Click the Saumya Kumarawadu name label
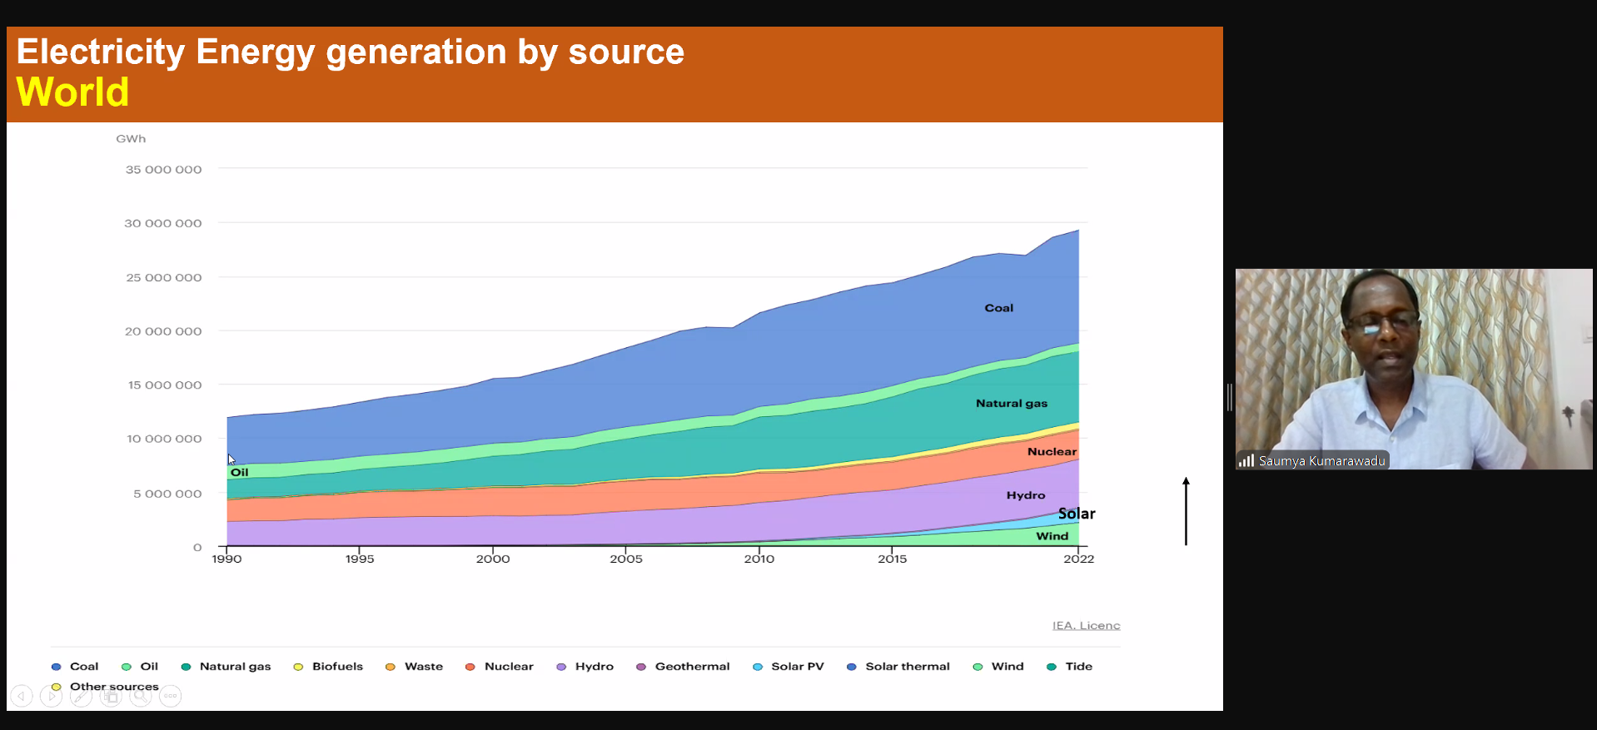The image size is (1597, 730). [1321, 460]
